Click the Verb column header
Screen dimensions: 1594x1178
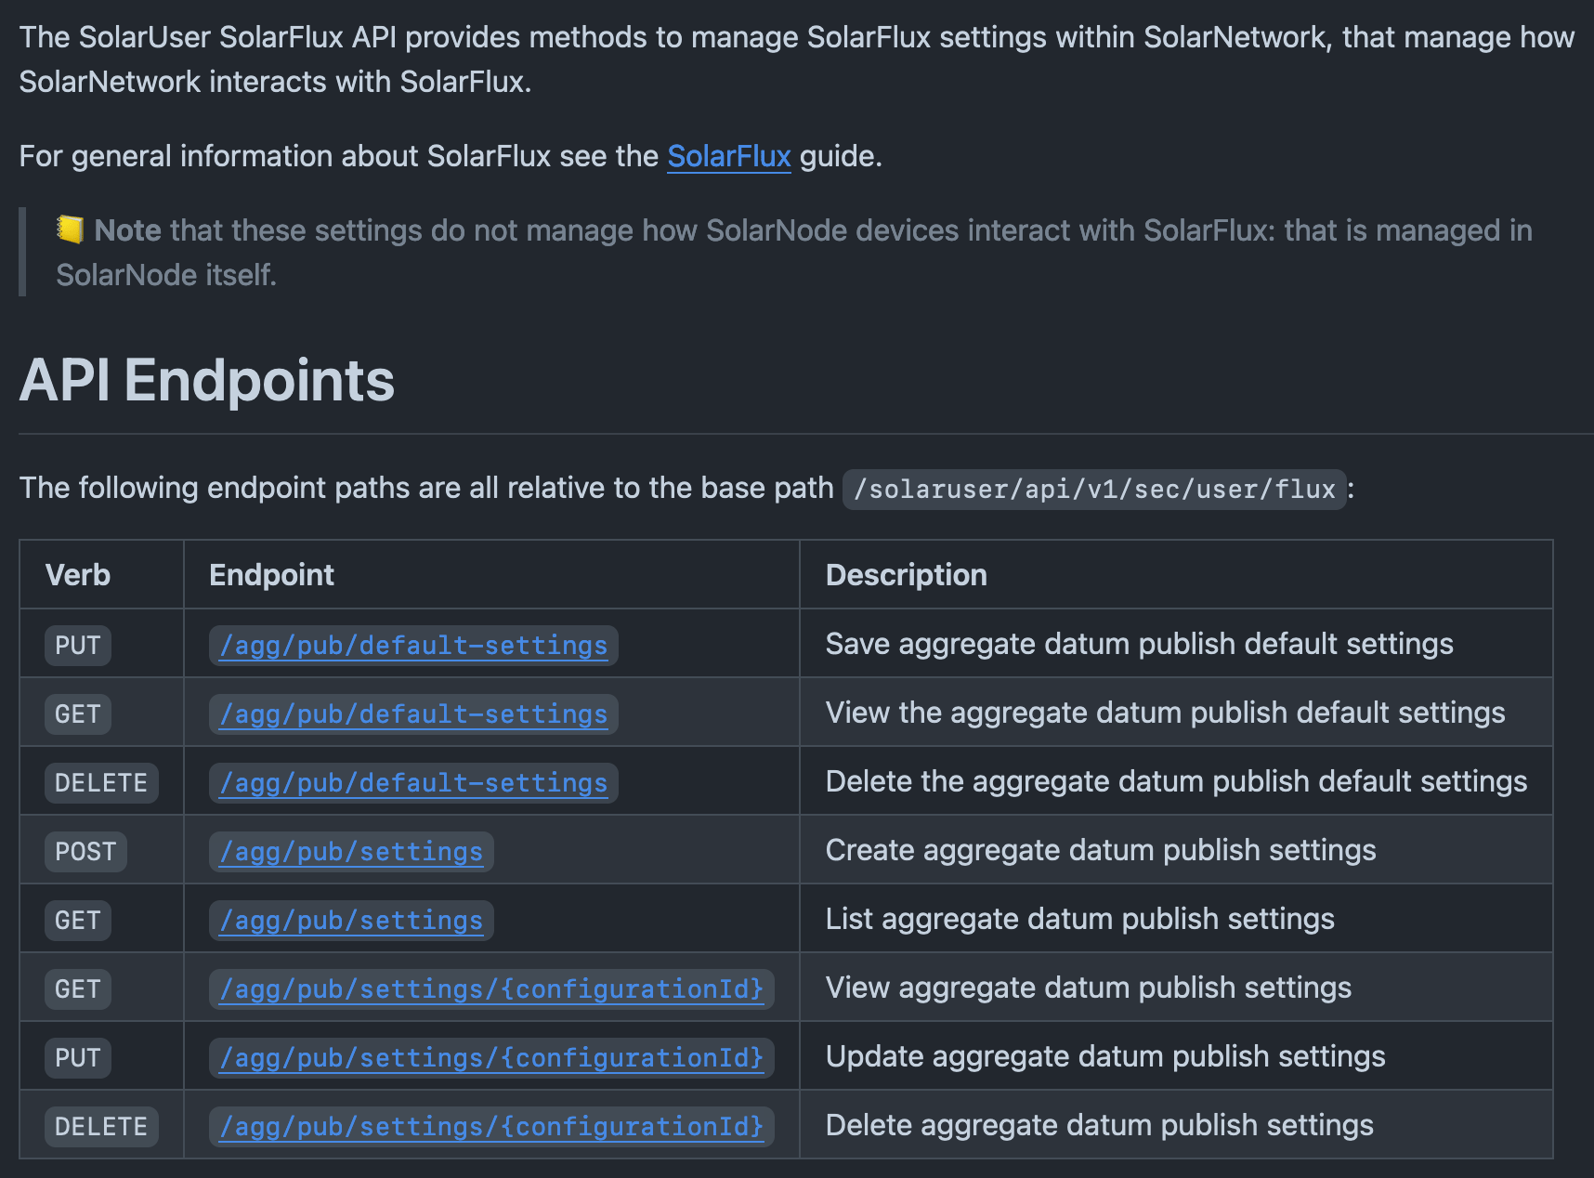78,575
